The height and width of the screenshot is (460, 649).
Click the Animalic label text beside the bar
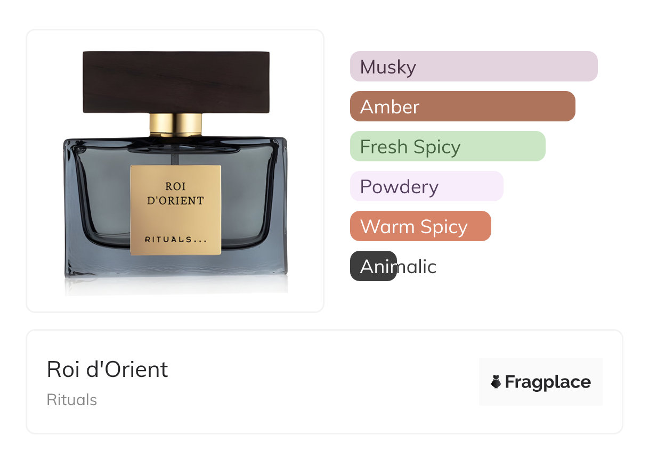398,266
